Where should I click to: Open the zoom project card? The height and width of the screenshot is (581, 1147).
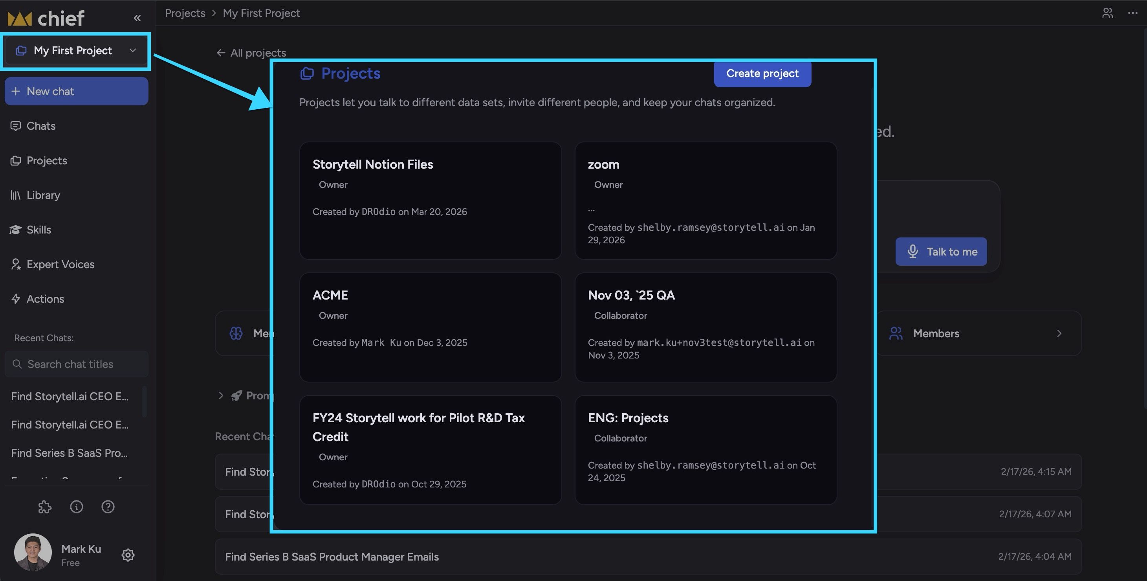[706, 200]
